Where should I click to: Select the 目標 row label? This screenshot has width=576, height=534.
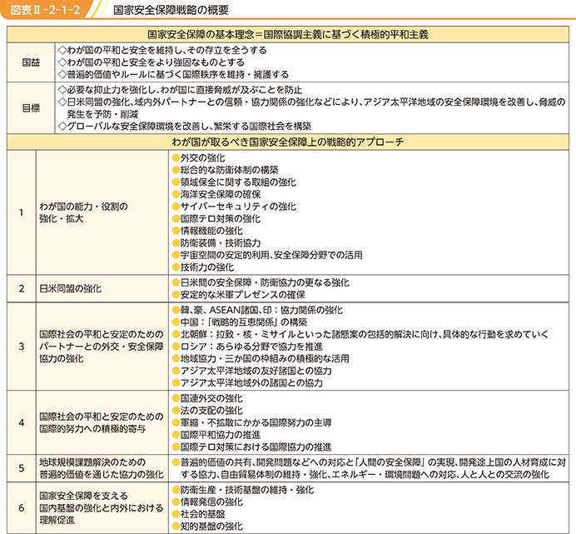tap(31, 108)
